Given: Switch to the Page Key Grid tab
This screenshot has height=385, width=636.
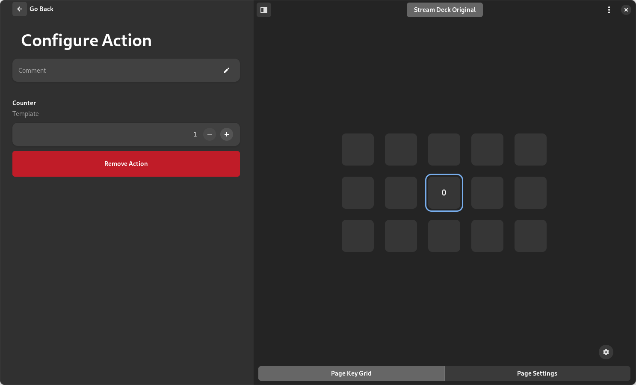Looking at the screenshot, I should pyautogui.click(x=352, y=373).
